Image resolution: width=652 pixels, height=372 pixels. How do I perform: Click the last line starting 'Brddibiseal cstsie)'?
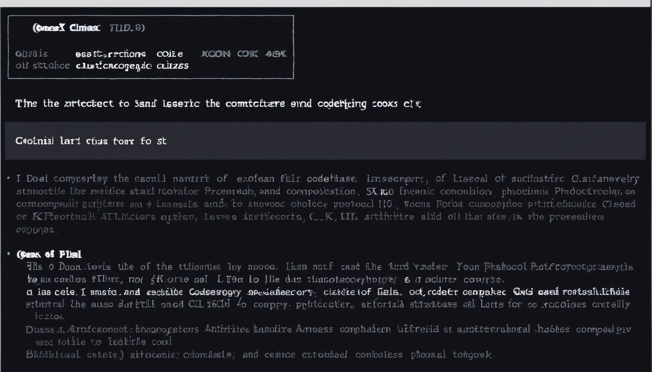click(x=259, y=355)
